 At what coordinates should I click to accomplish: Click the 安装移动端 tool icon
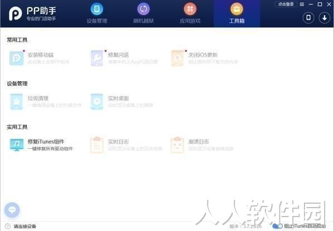[x=16, y=58]
